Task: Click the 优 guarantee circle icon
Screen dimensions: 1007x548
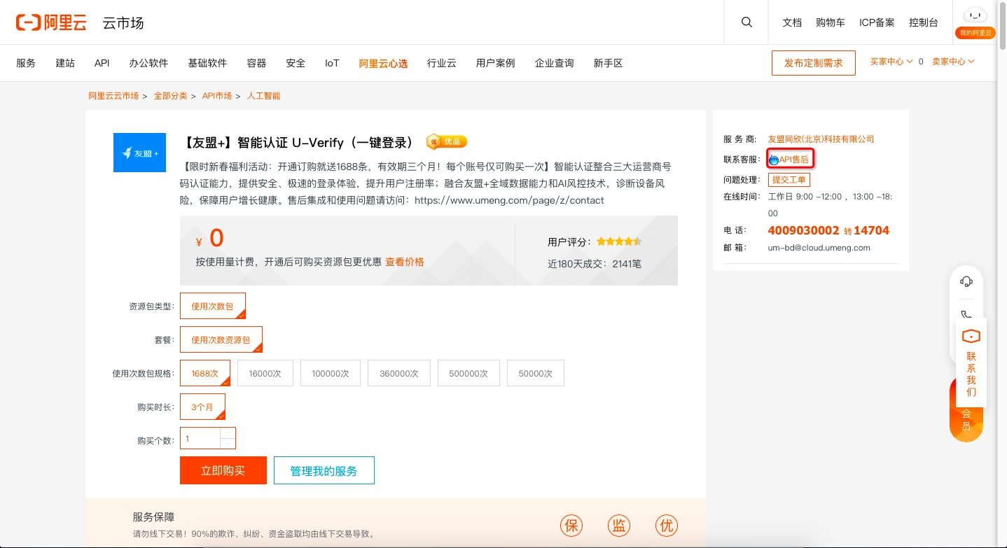Action: 666,526
